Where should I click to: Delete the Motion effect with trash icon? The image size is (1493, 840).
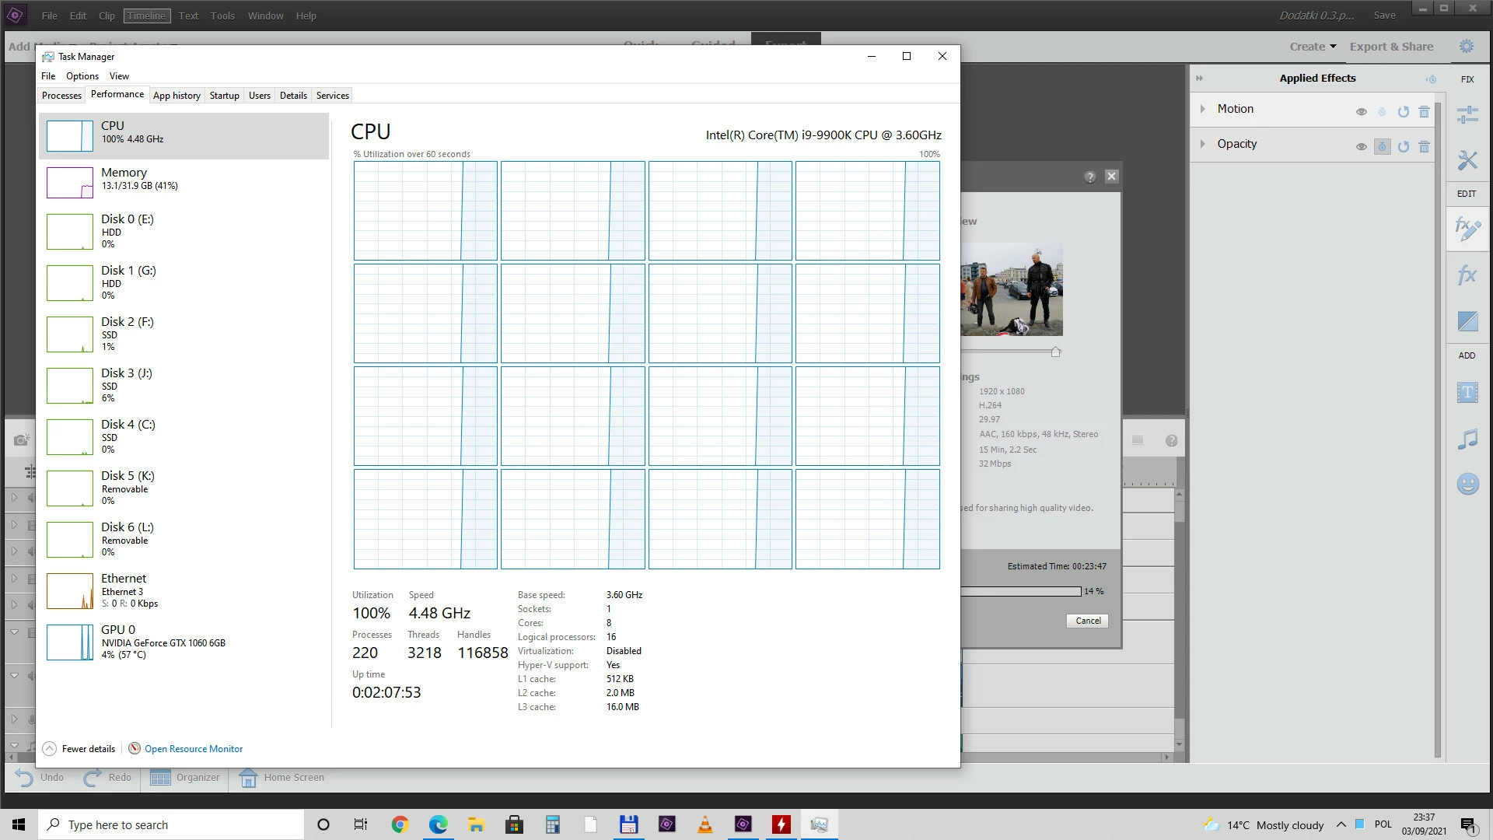(x=1424, y=111)
